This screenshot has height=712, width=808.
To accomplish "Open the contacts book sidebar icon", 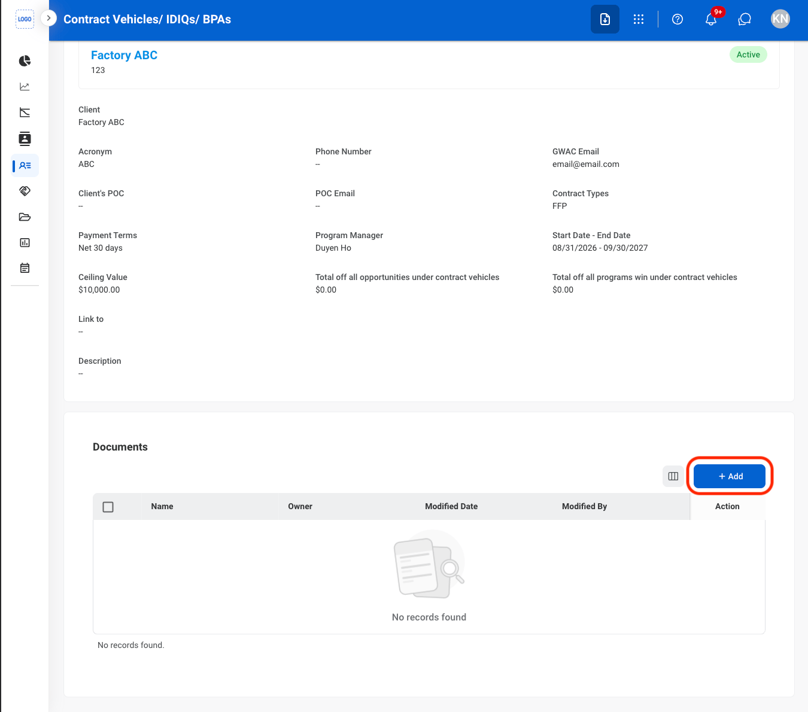I will [25, 139].
